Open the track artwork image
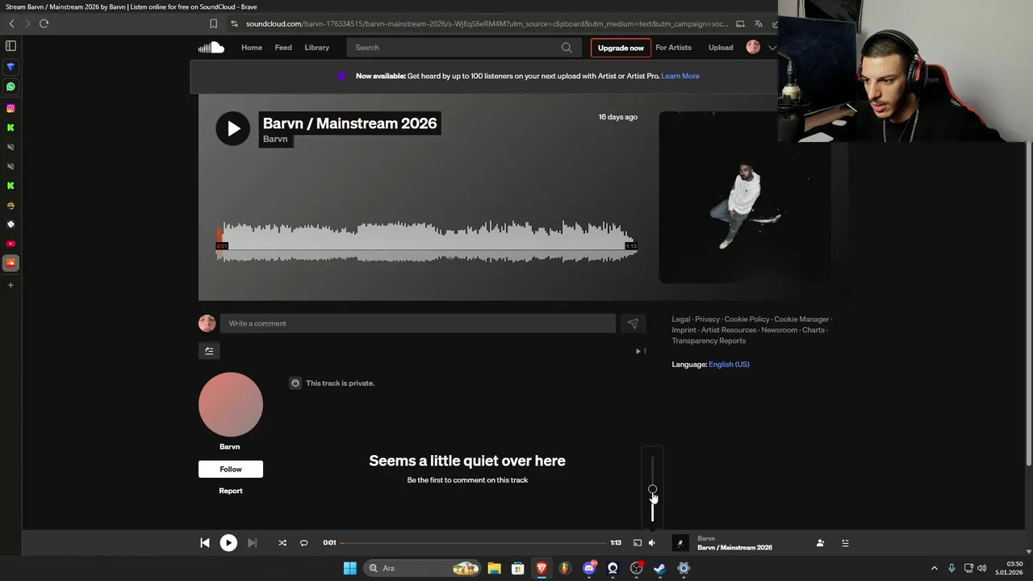 (745, 197)
